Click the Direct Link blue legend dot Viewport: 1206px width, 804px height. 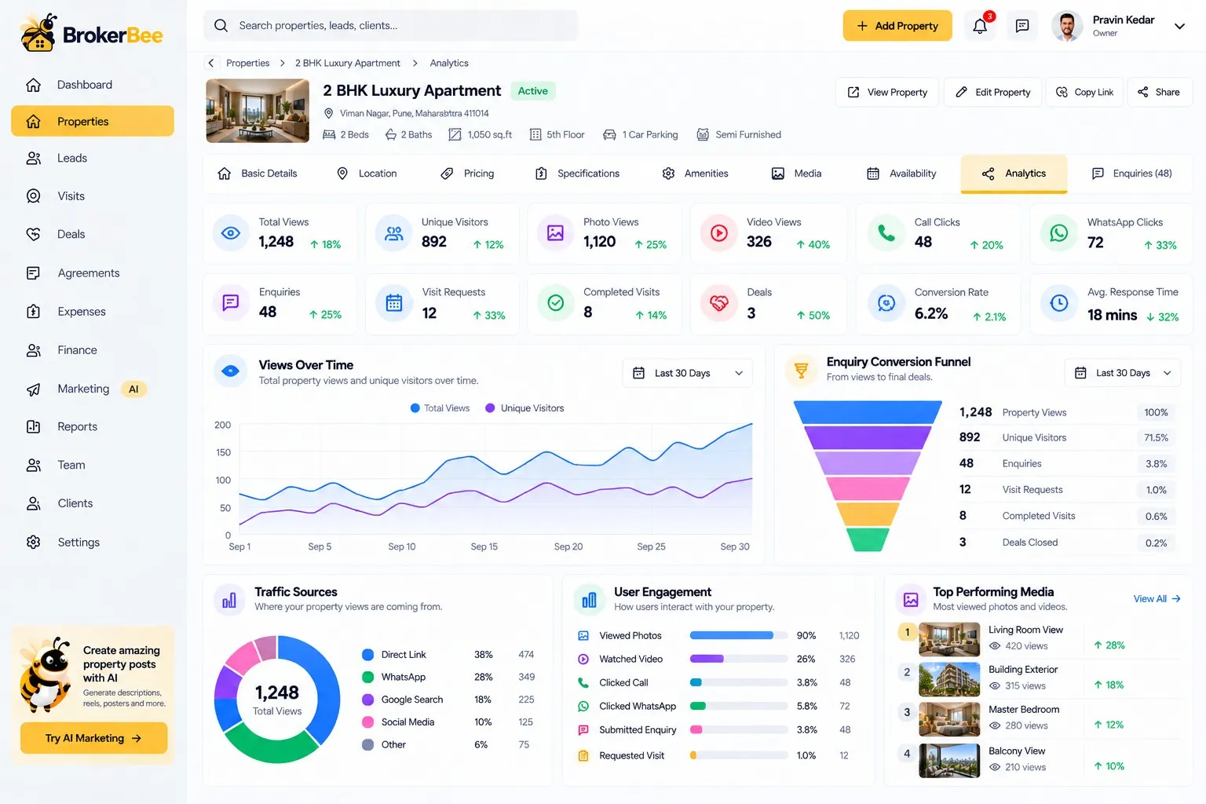pyautogui.click(x=367, y=655)
